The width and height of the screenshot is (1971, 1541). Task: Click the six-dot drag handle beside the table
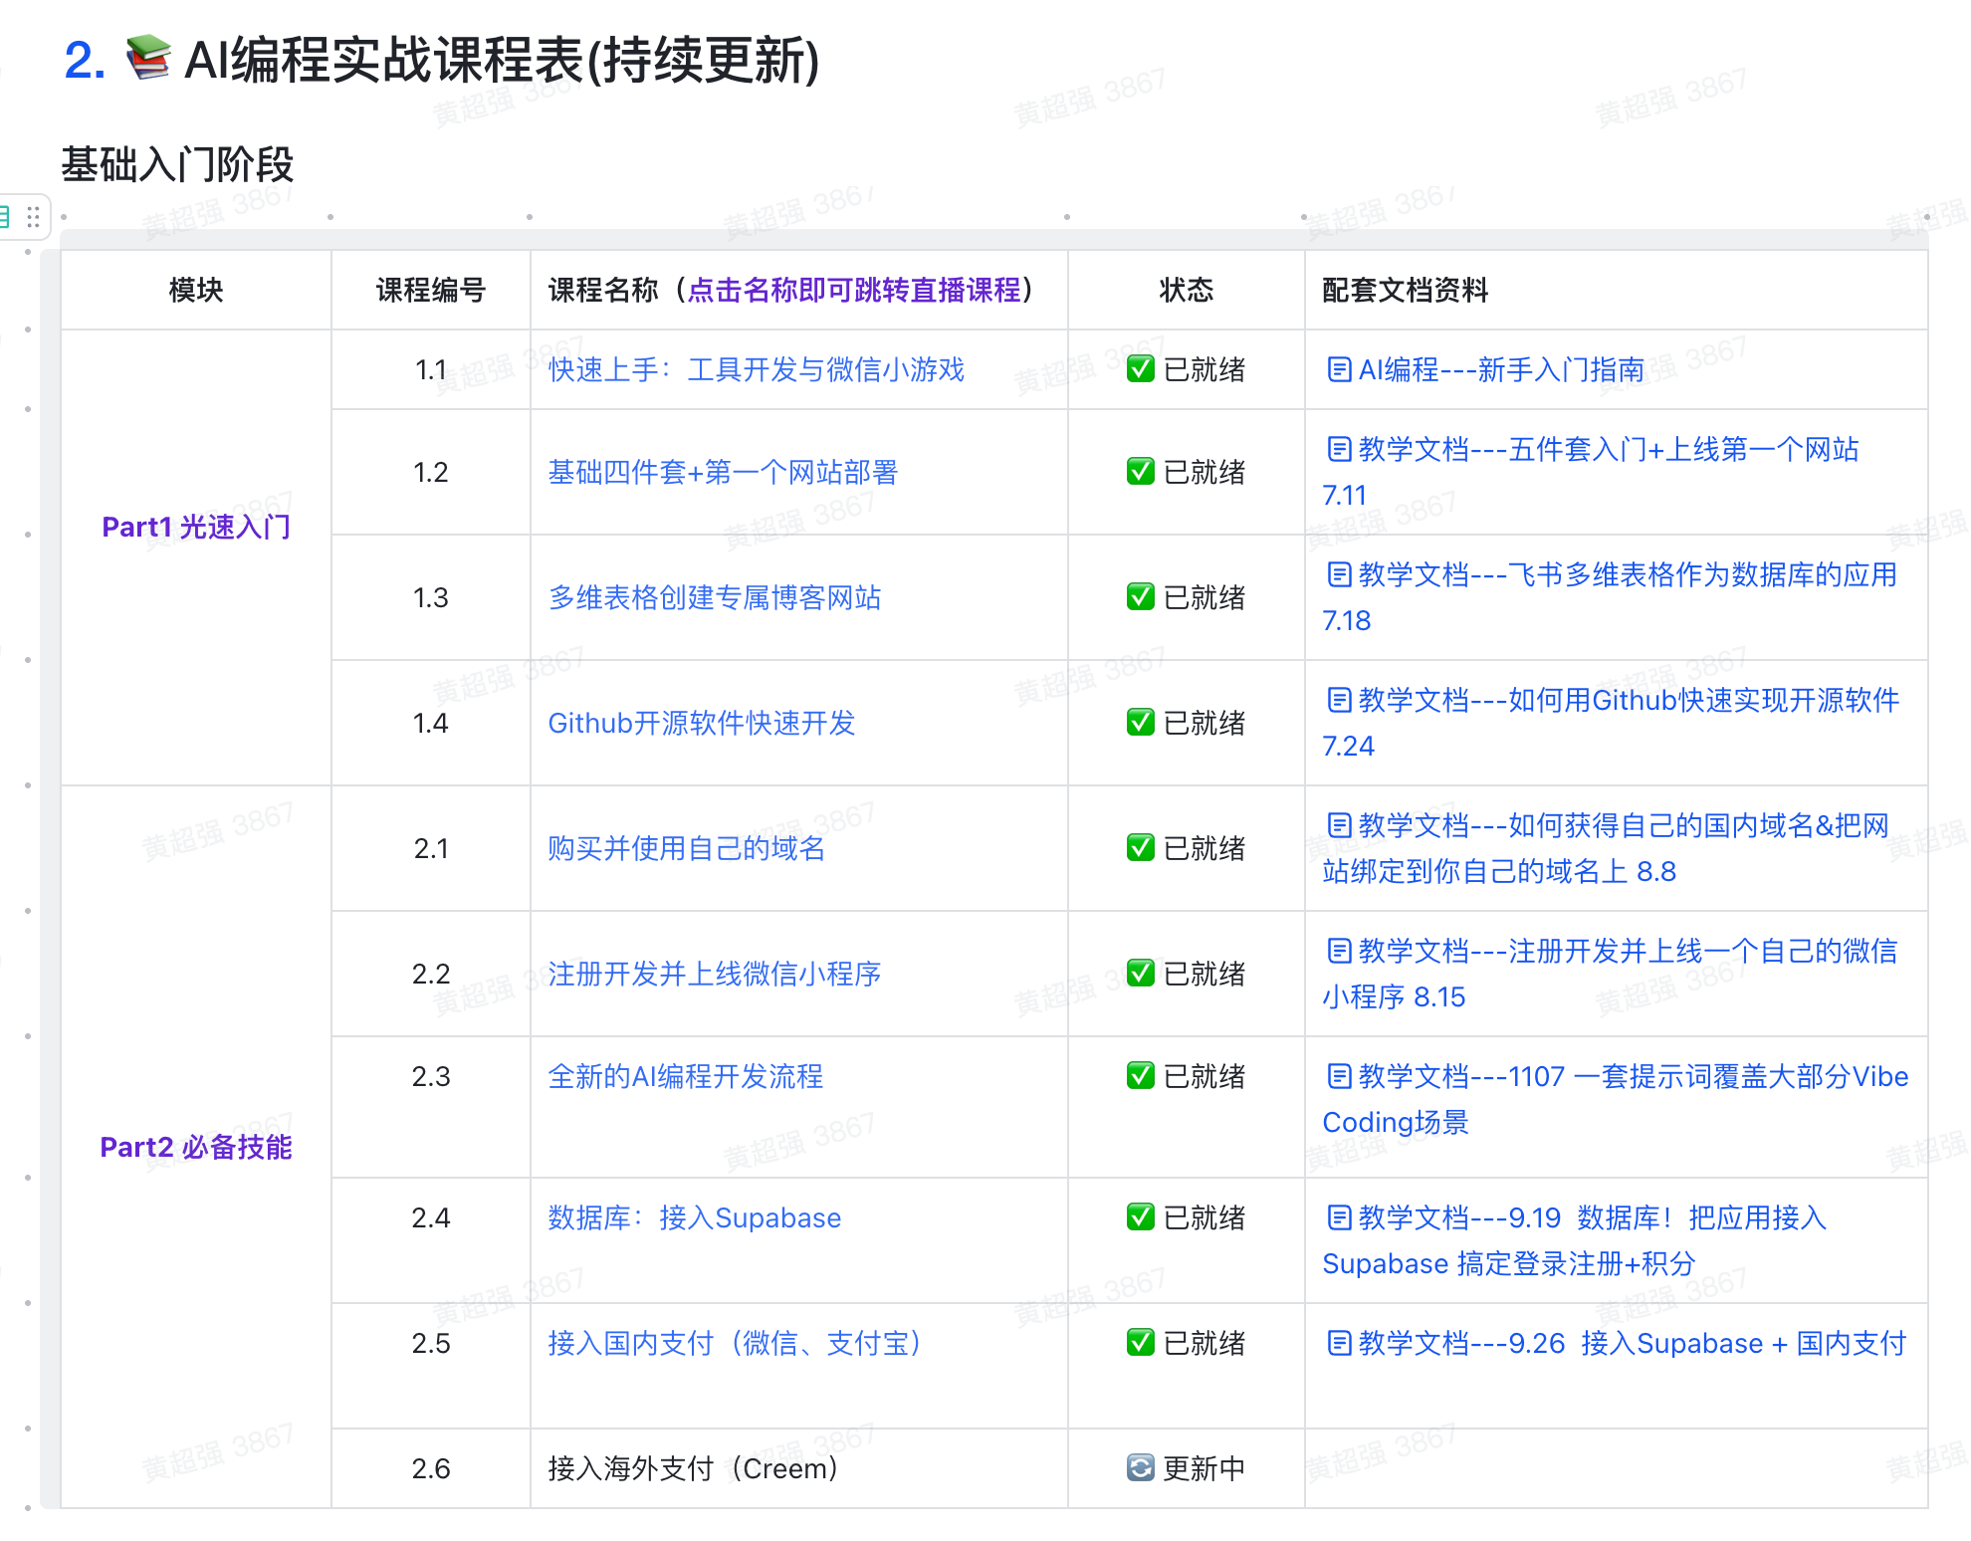[x=34, y=216]
